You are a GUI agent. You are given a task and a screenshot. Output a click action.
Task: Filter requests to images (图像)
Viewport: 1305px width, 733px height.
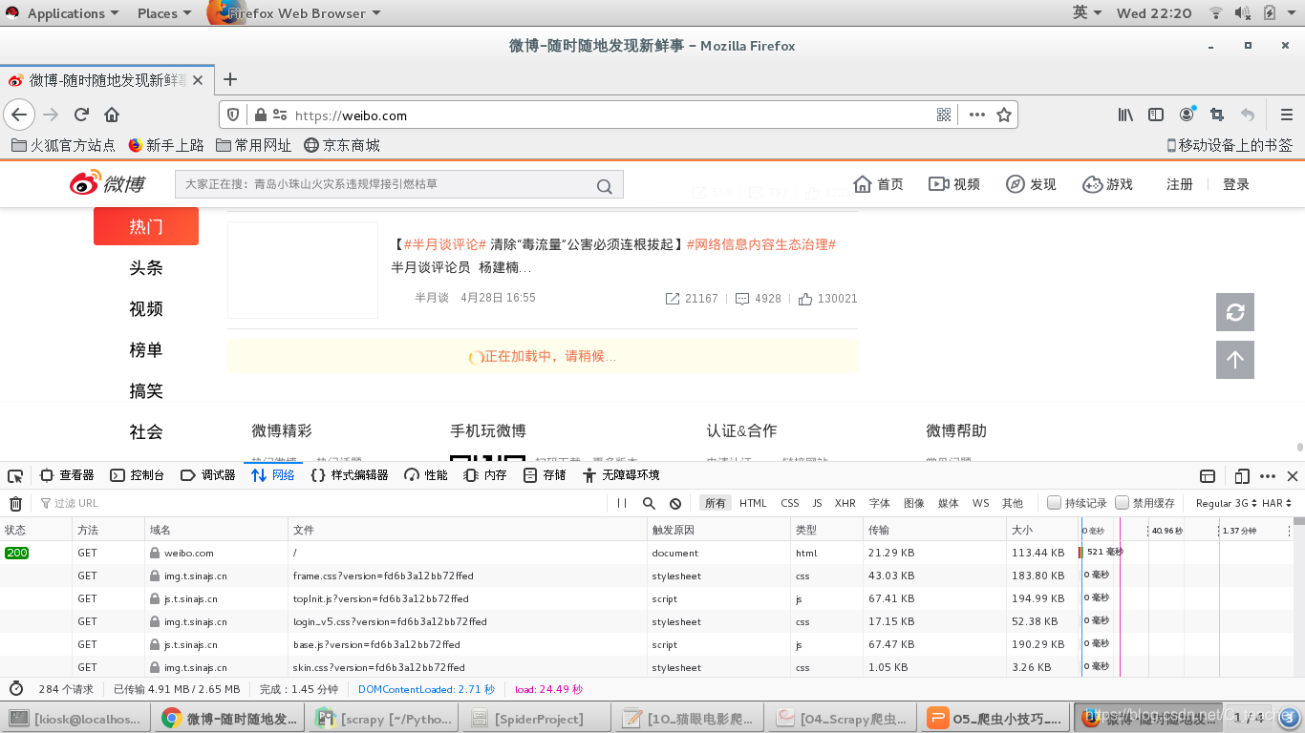click(x=914, y=503)
